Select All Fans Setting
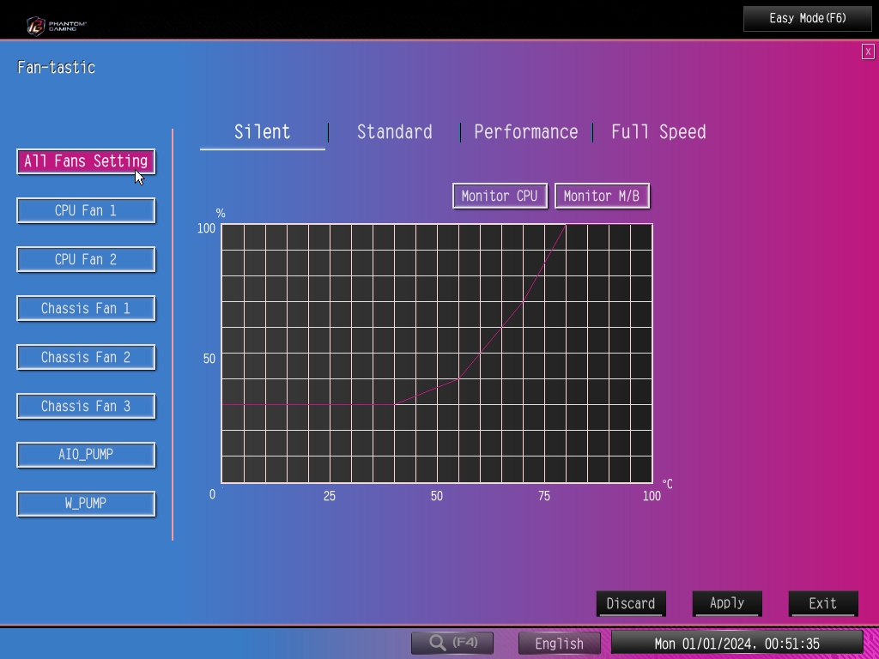879x659 pixels. (x=86, y=161)
